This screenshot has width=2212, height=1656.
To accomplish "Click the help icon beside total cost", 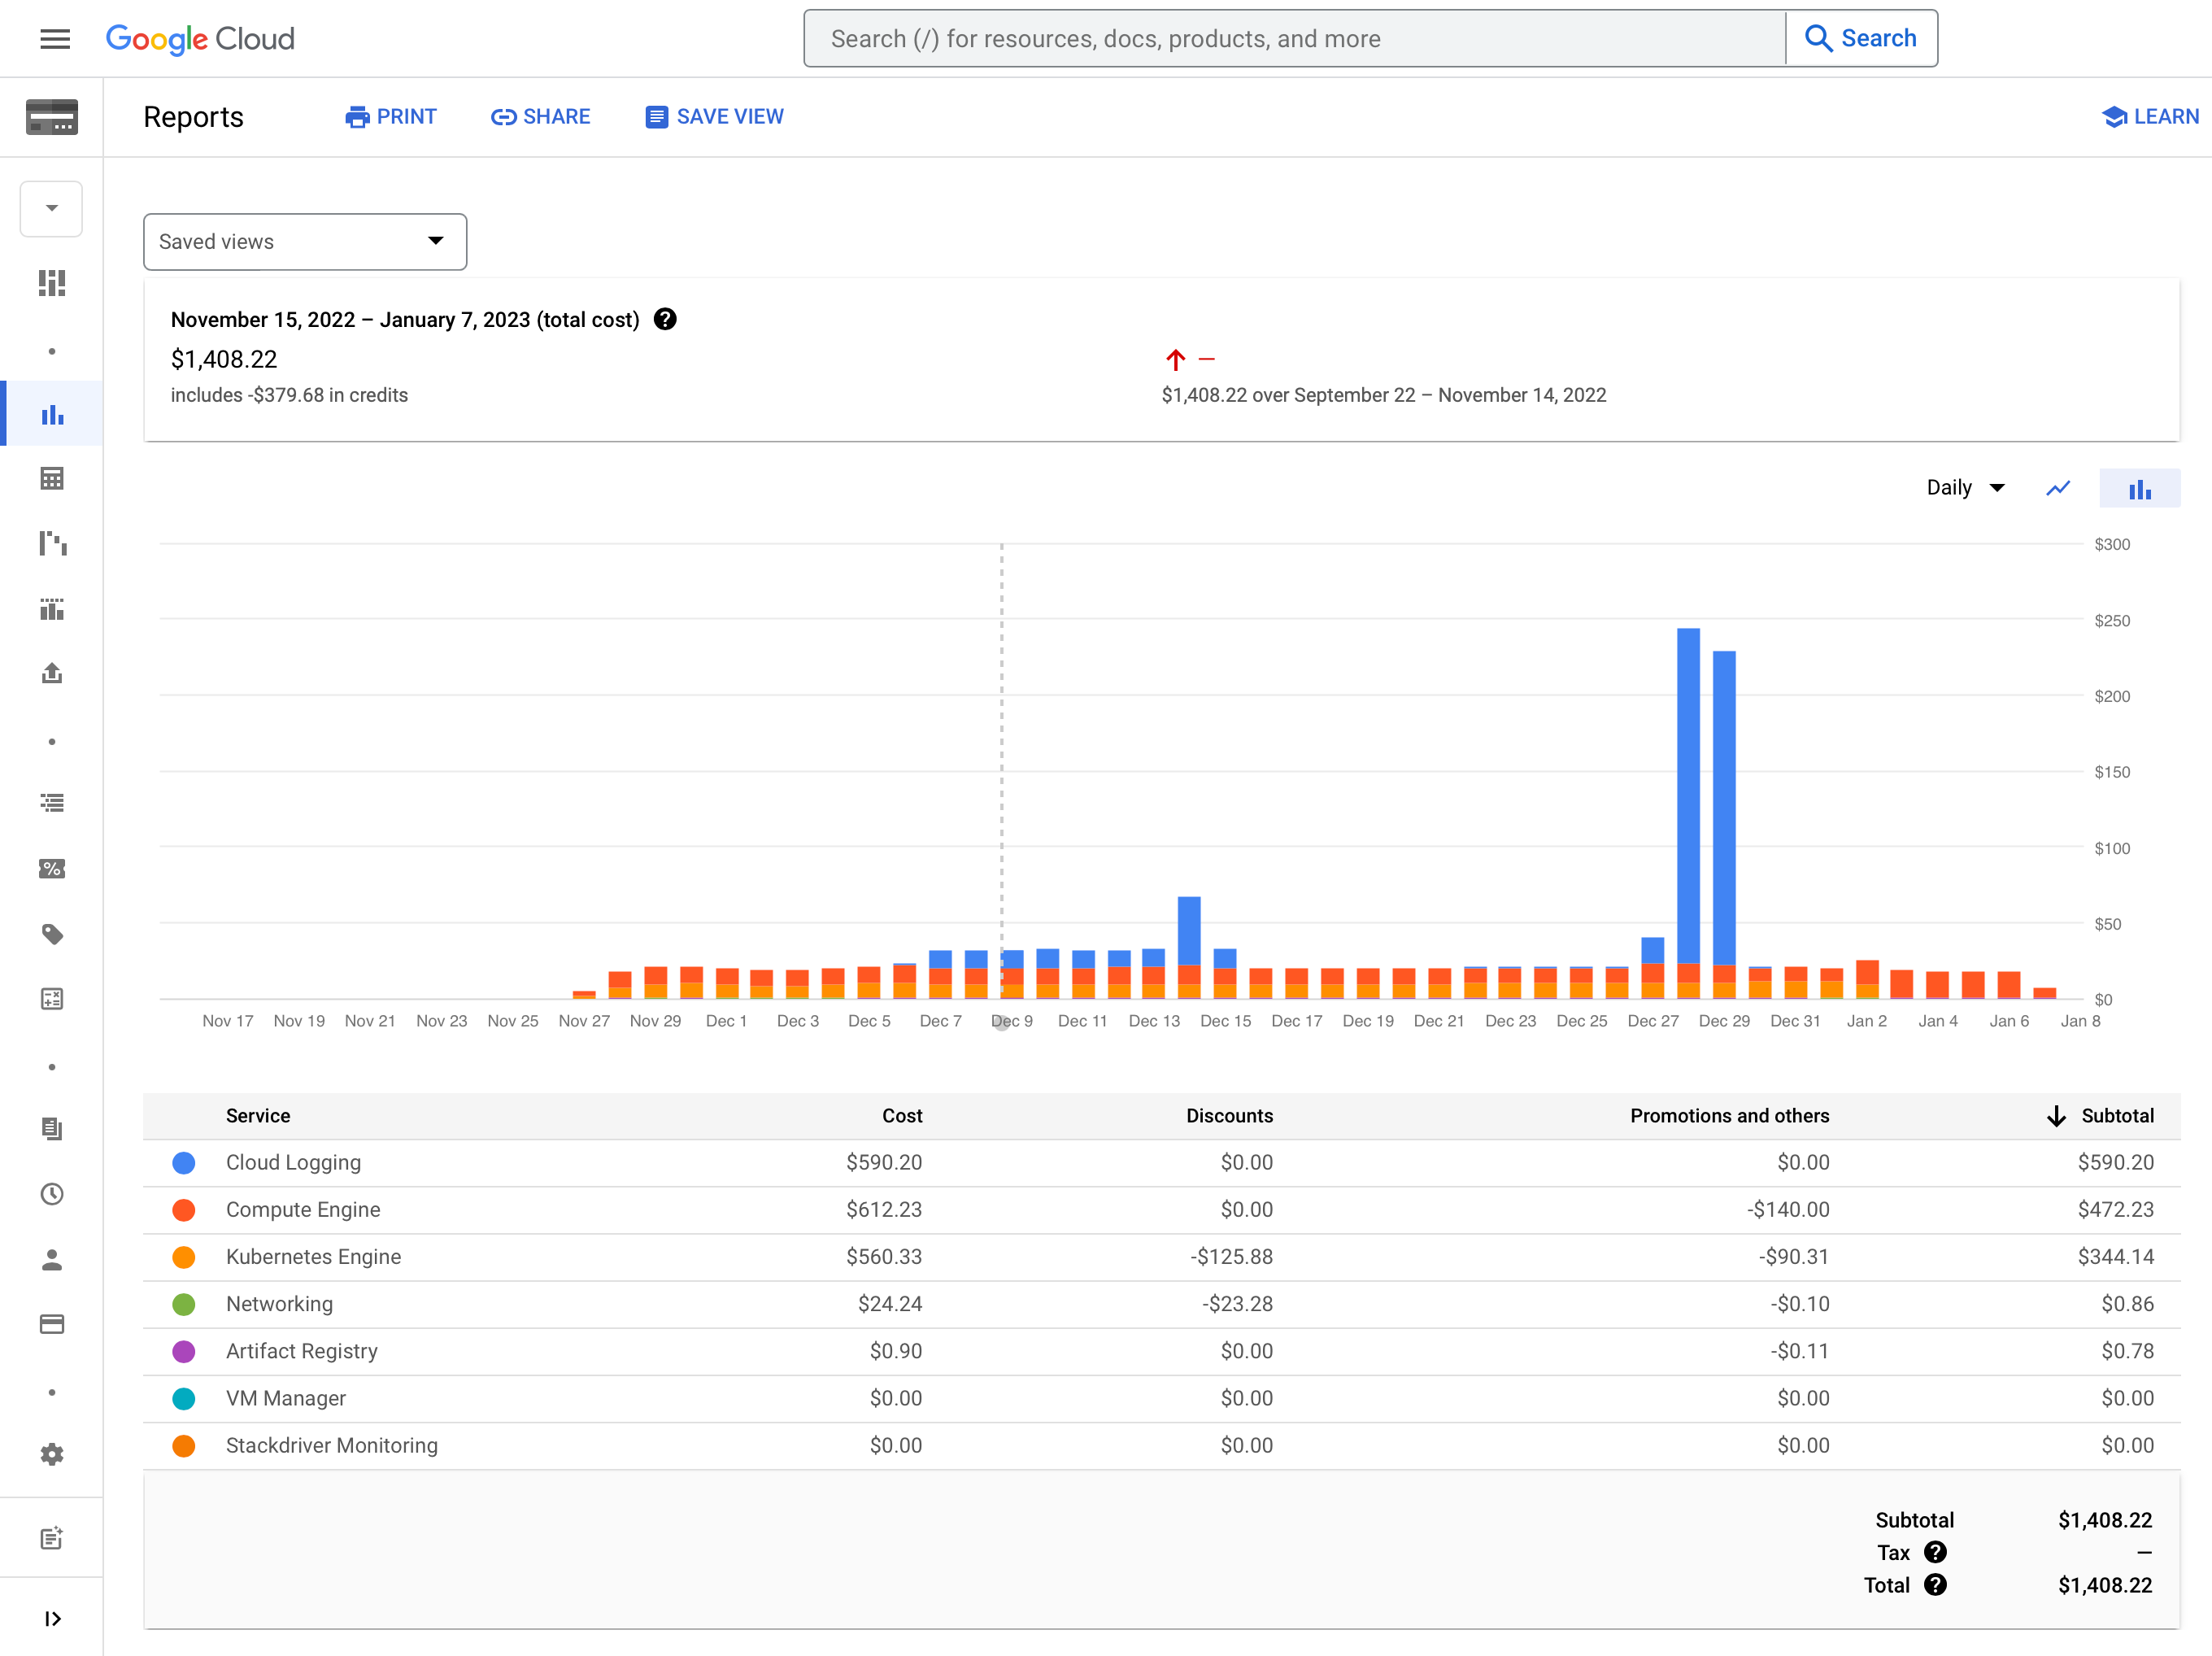I will 665,319.
